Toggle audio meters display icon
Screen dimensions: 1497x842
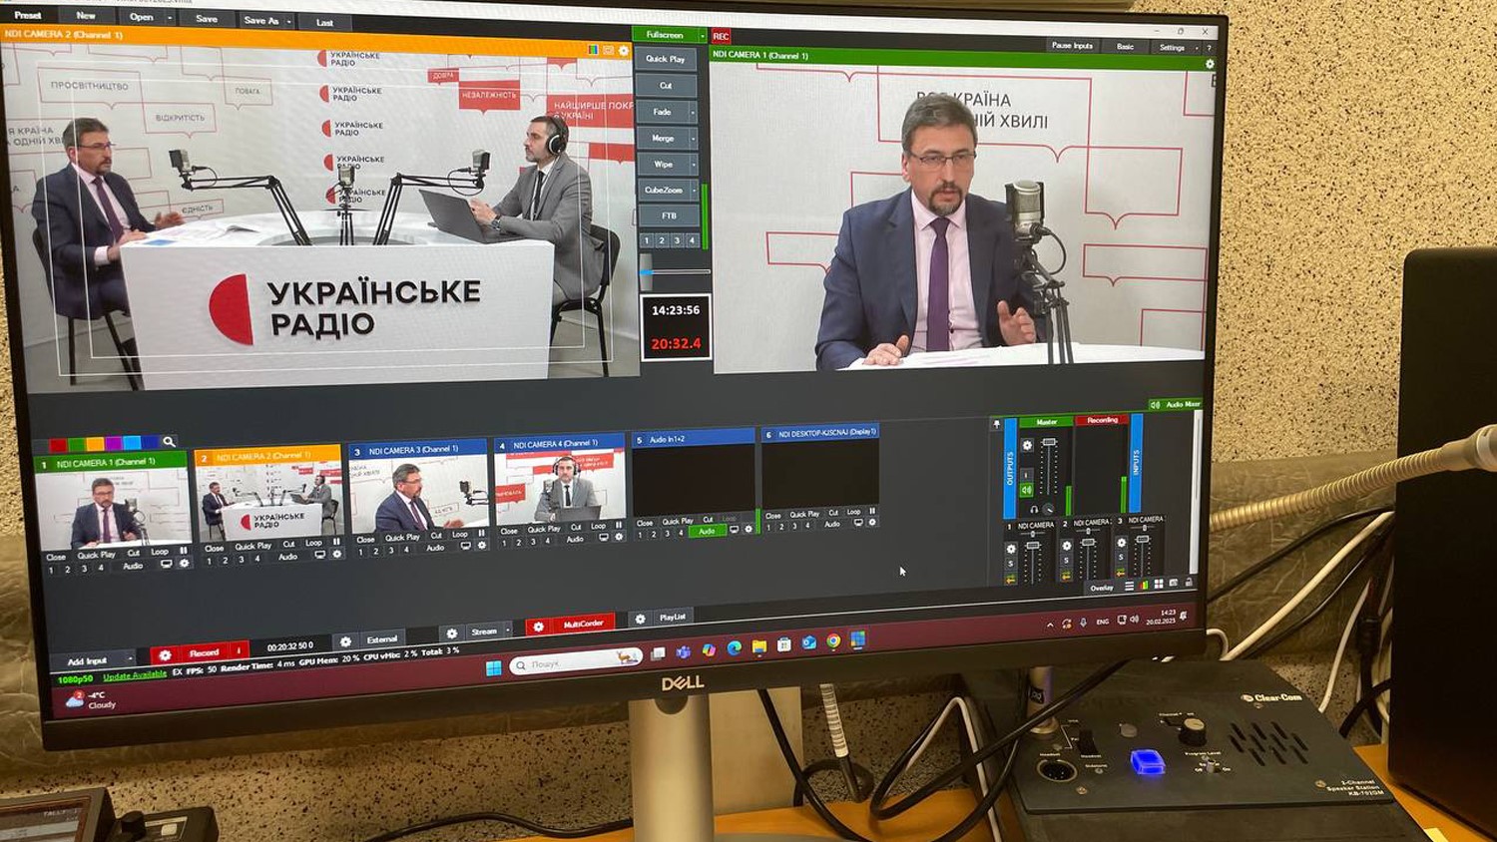pos(1144,585)
